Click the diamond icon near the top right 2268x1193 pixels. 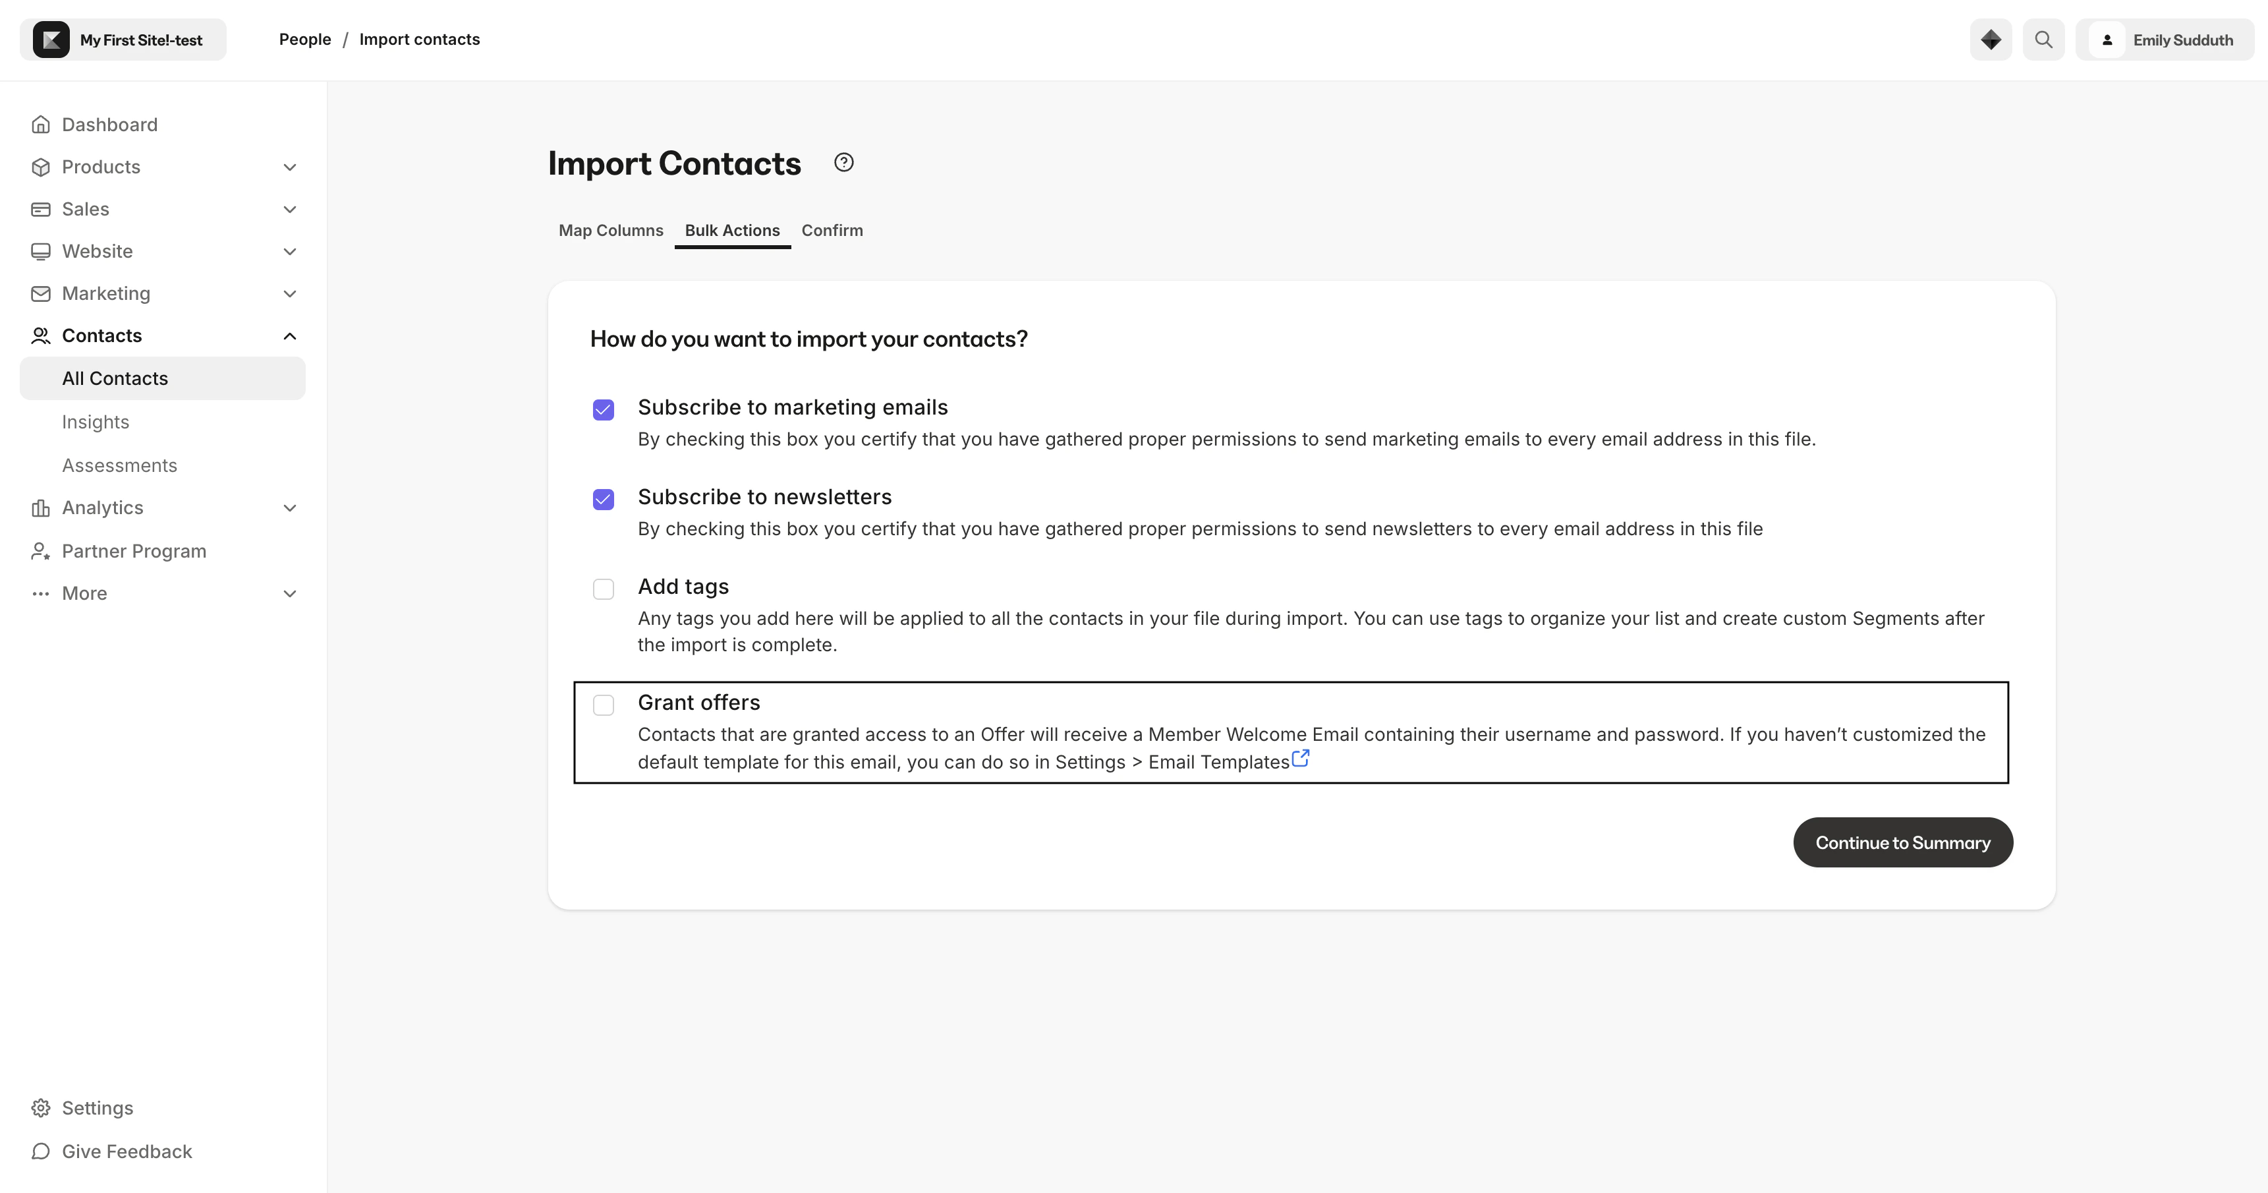(x=1990, y=39)
